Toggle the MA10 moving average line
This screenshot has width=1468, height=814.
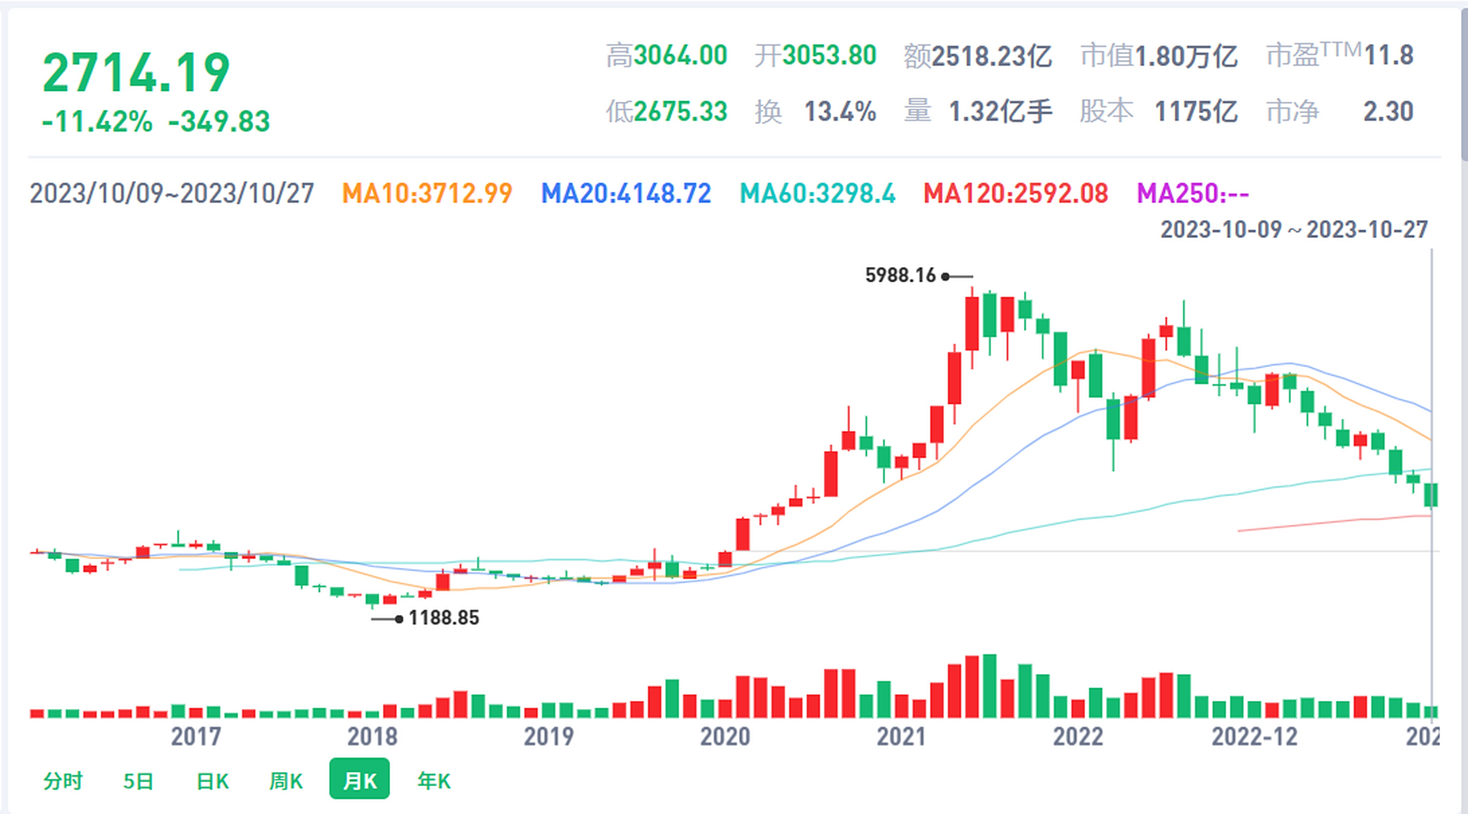[x=426, y=193]
